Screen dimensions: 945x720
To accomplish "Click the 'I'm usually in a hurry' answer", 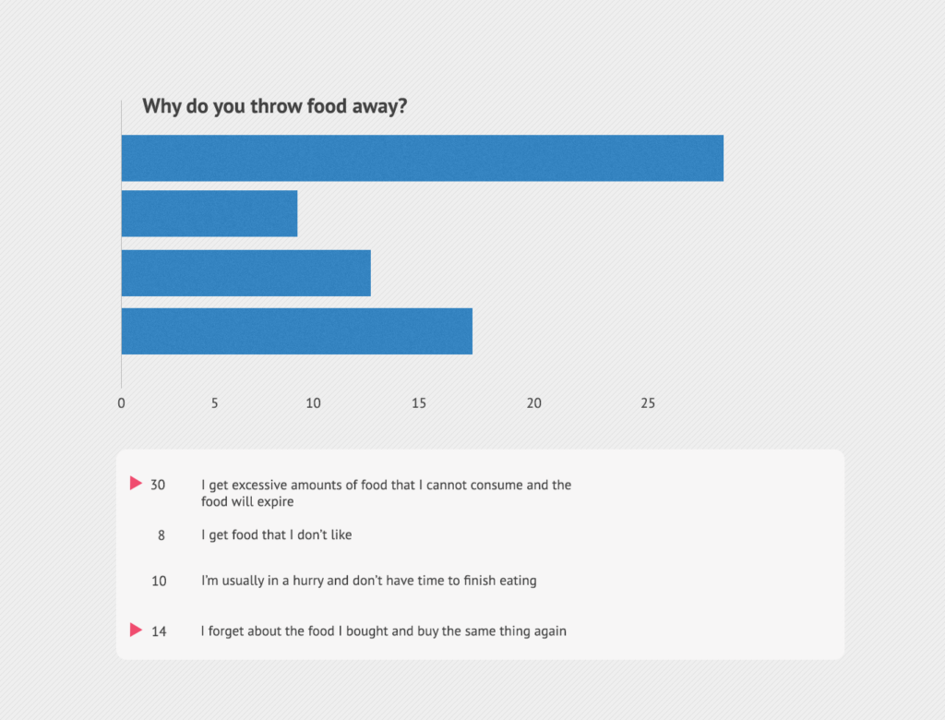I will [368, 581].
